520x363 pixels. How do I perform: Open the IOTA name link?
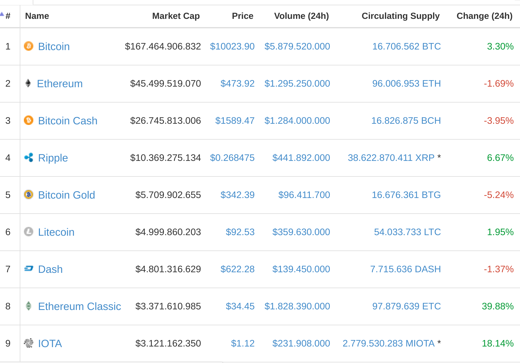click(x=50, y=344)
